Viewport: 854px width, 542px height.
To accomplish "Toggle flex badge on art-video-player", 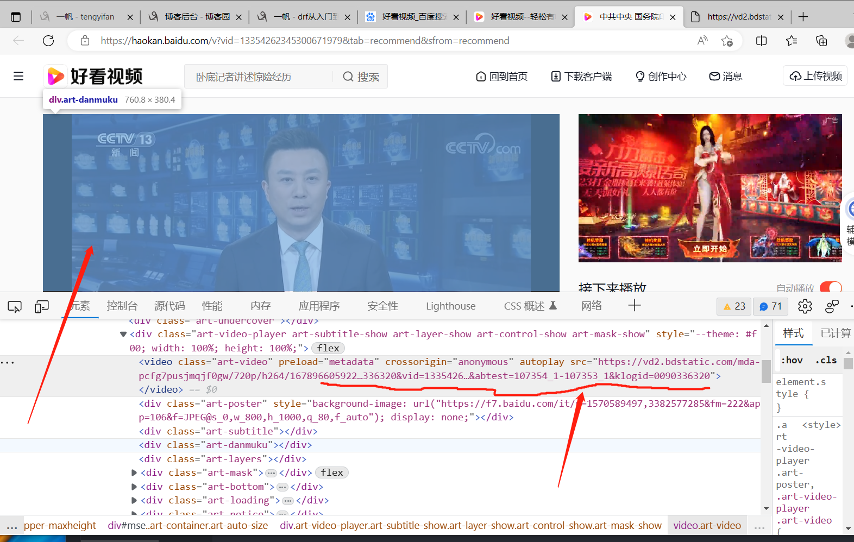I will coord(328,348).
